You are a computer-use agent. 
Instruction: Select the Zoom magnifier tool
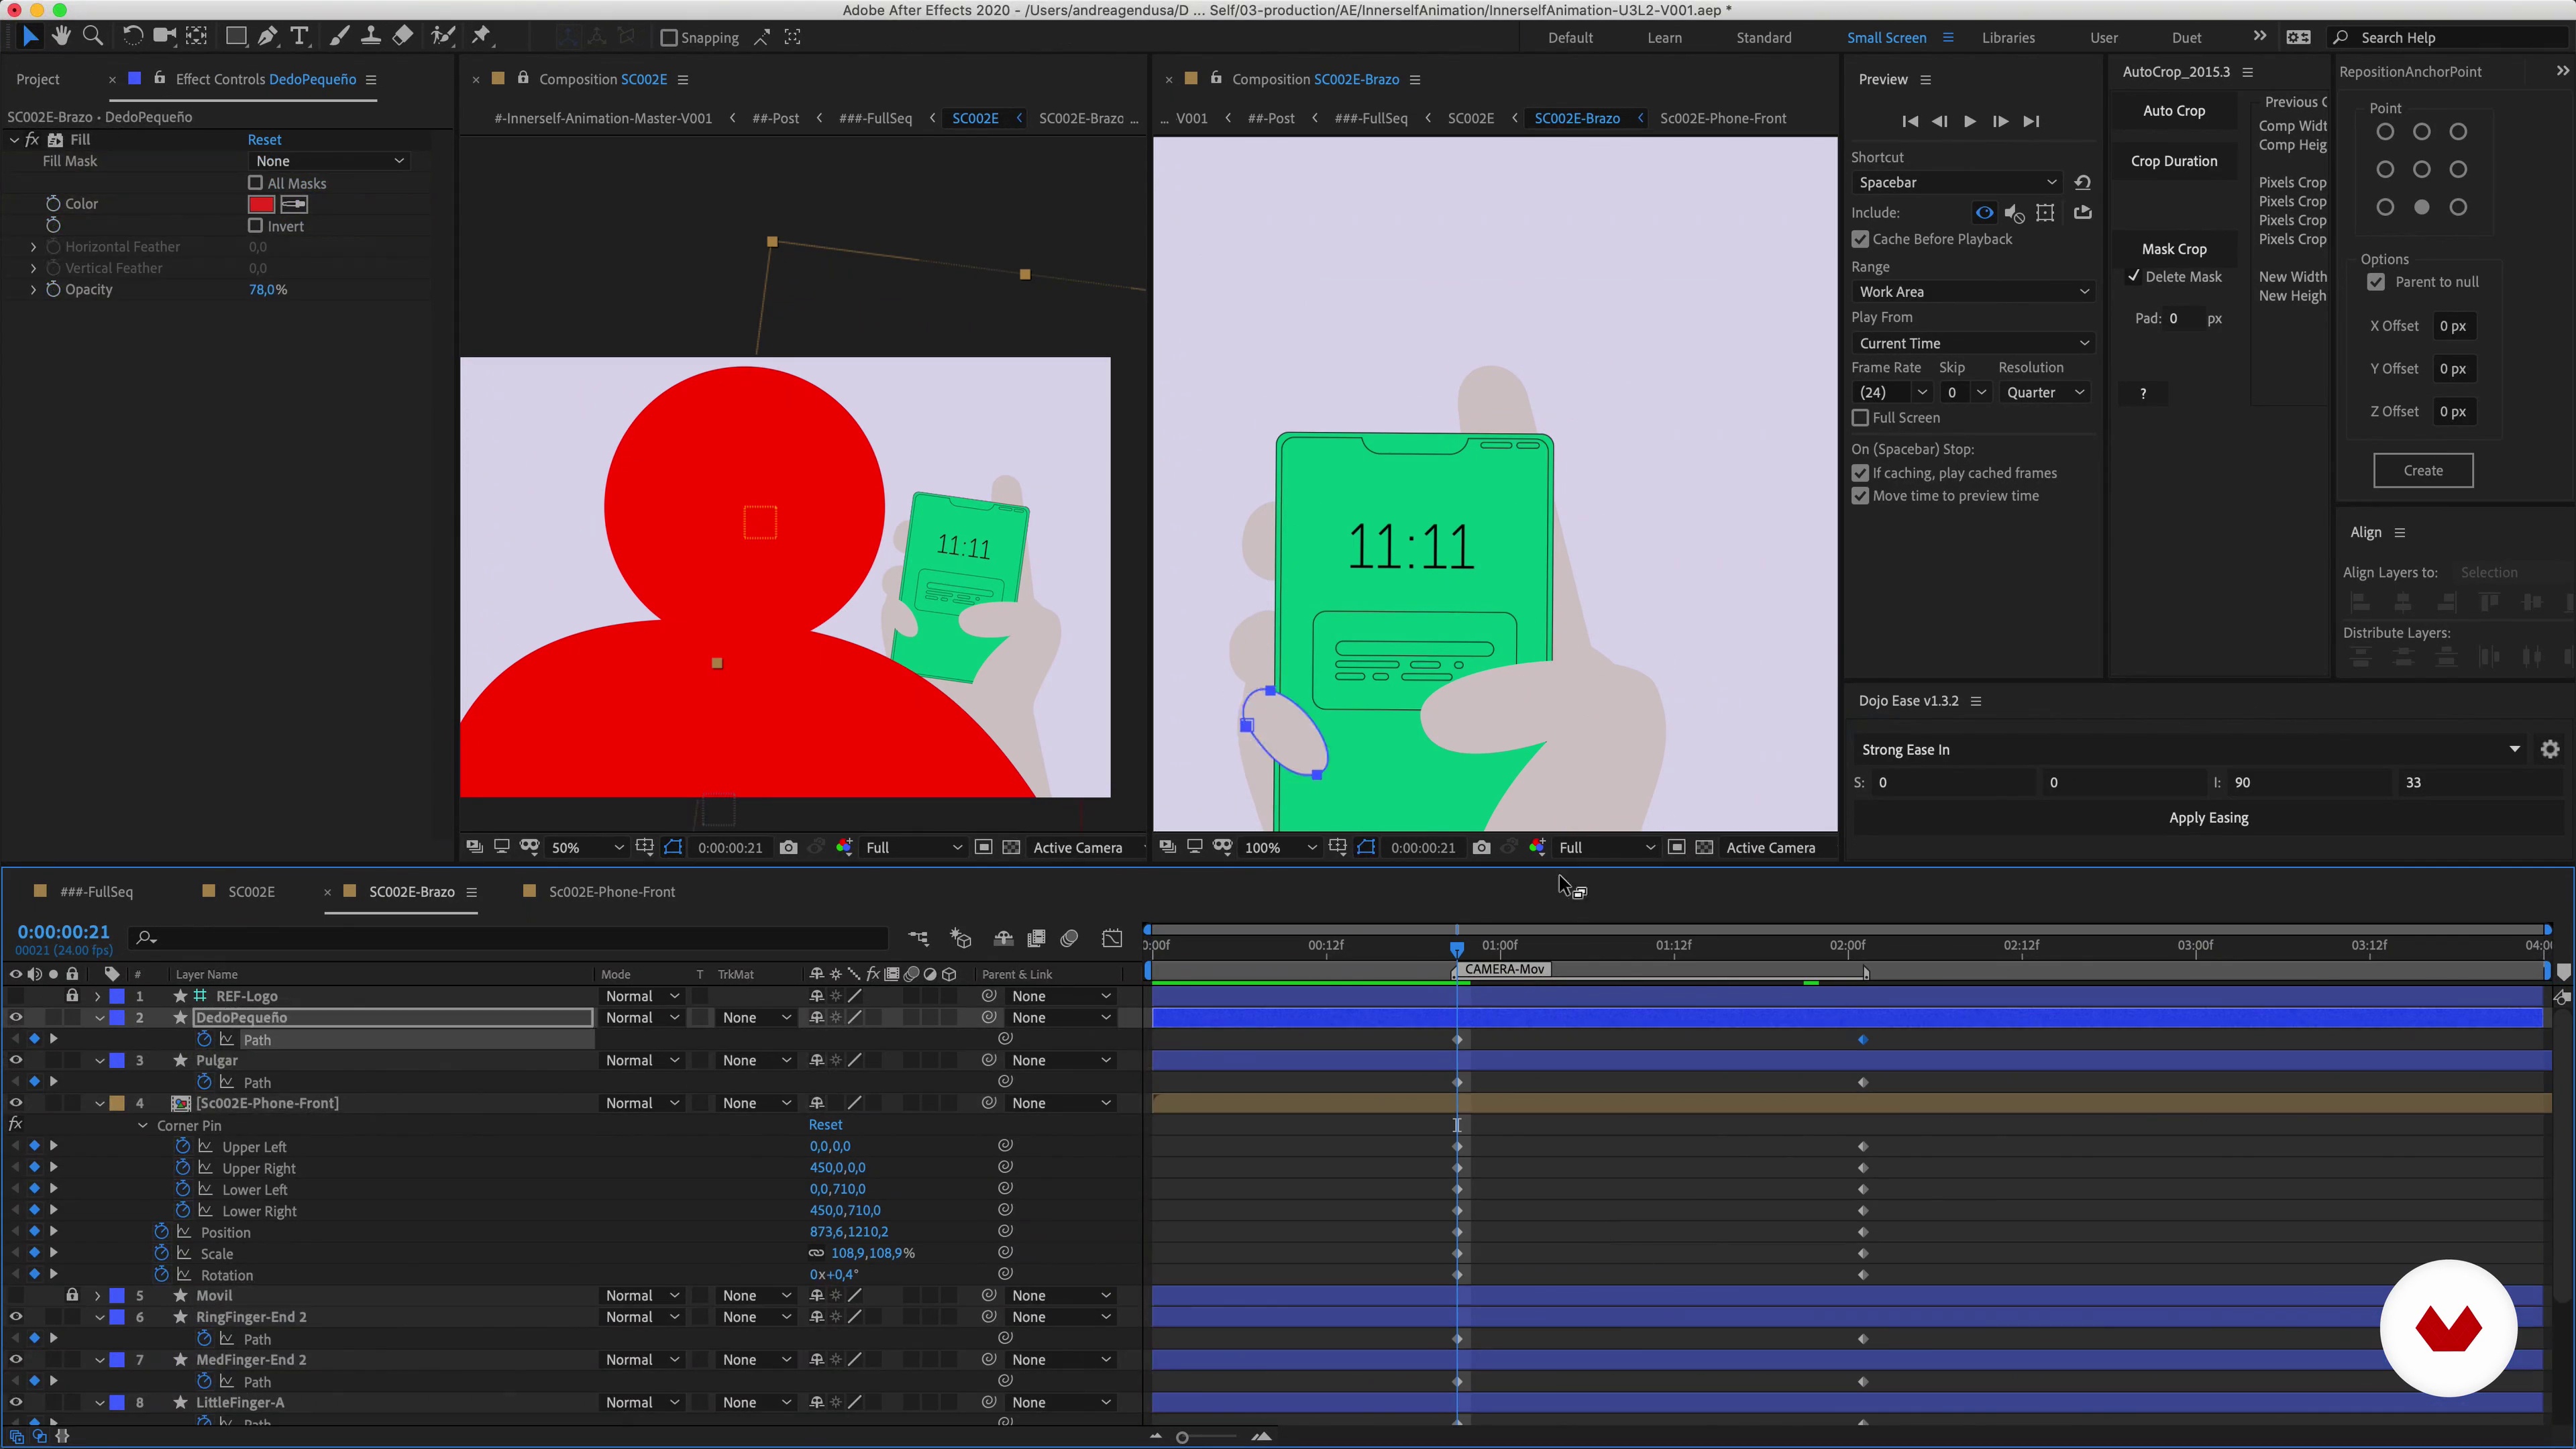point(93,36)
